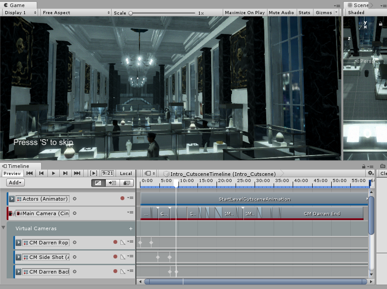Open object picker for CM Darren Rop

click(74, 243)
